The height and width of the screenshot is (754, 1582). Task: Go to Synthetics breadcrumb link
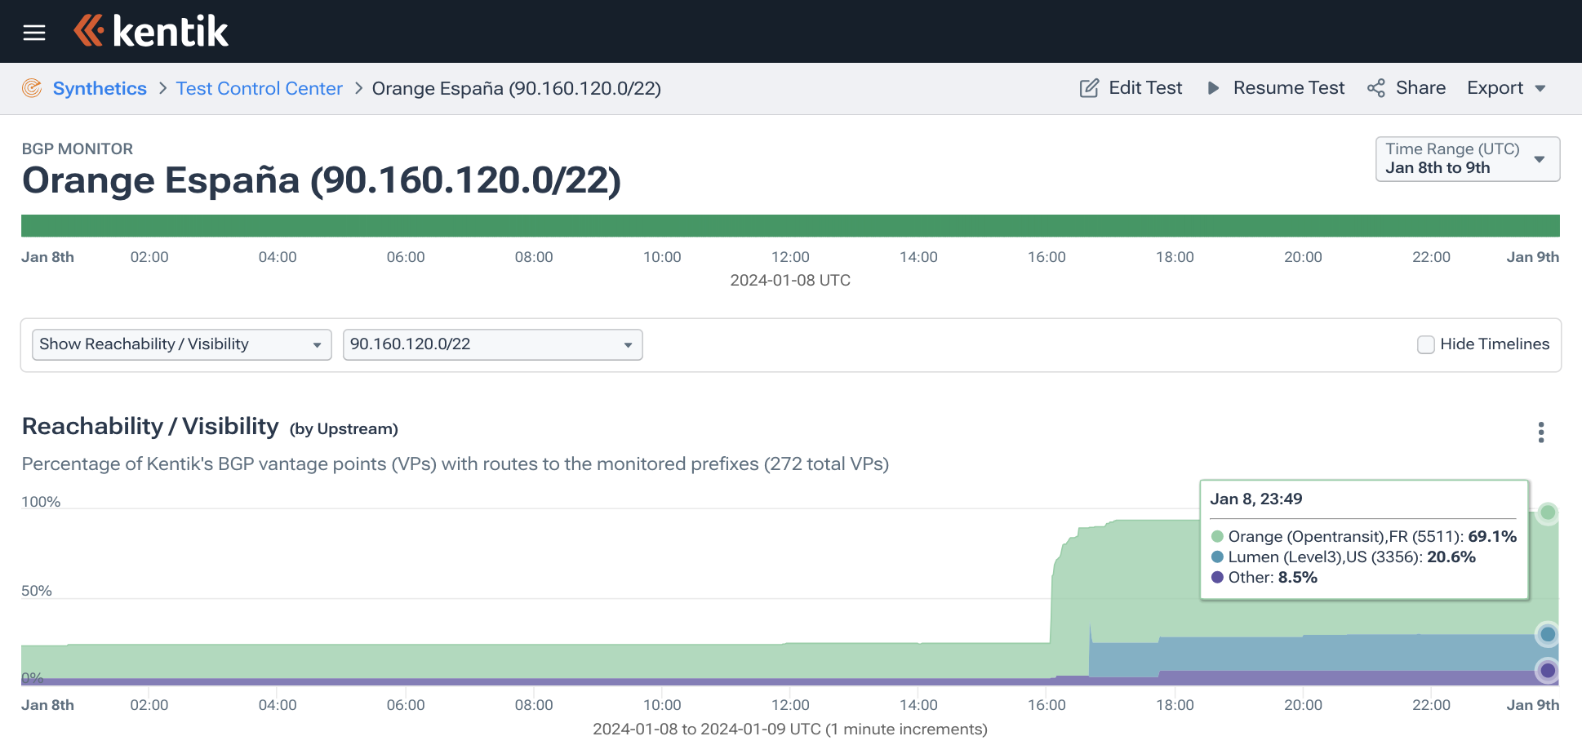coord(100,88)
